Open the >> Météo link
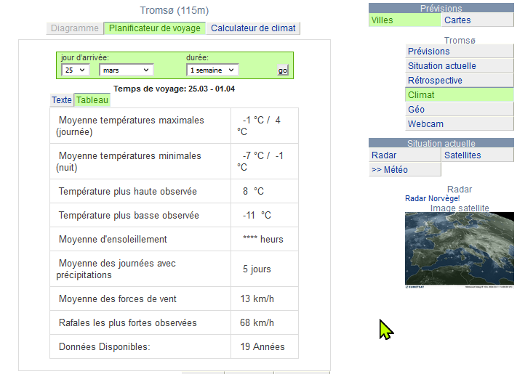The width and height of the screenshot is (517, 374). [404, 169]
